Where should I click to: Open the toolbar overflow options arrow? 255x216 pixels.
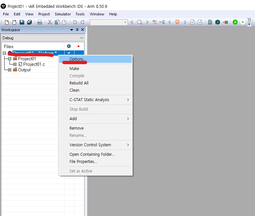(x=249, y=24)
